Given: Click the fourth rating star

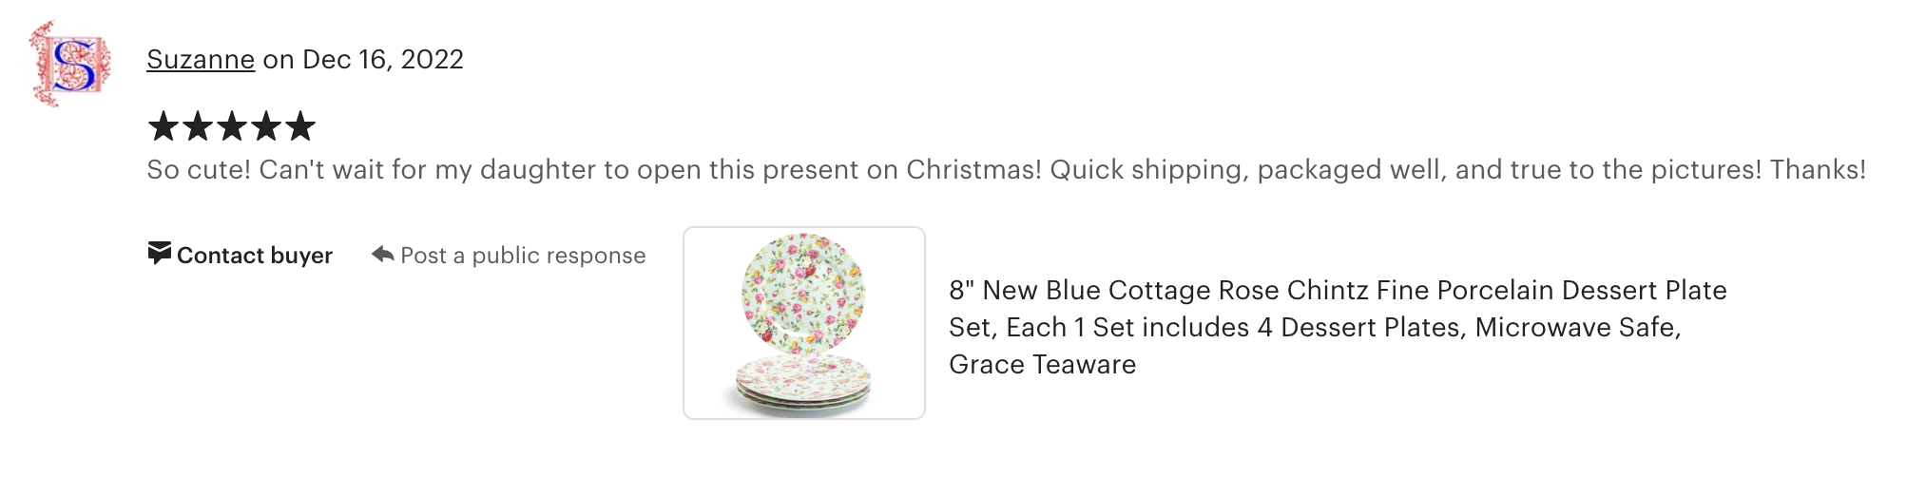Looking at the screenshot, I should click(266, 125).
